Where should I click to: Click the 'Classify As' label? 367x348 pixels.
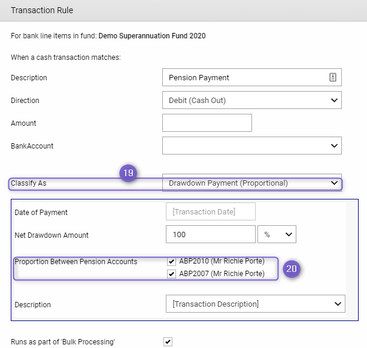[x=29, y=183]
